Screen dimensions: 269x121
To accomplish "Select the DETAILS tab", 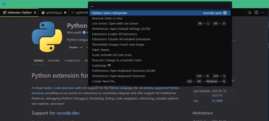I will pos(39,61).
